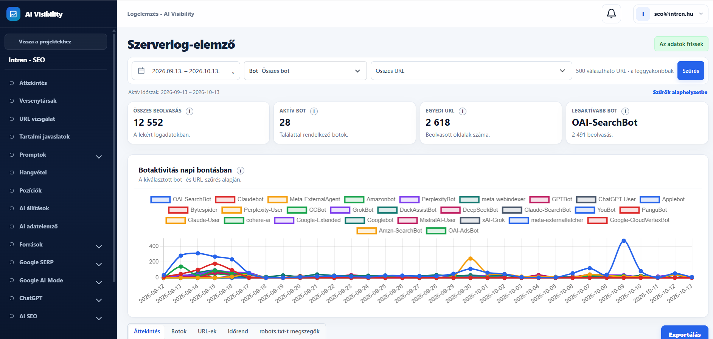
Task: Open info icon beside Botaktivitás napi bontásban
Action: 241,171
